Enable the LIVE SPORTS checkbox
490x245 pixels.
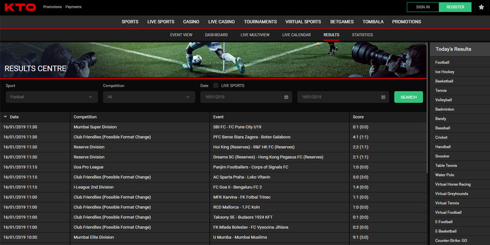216,86
